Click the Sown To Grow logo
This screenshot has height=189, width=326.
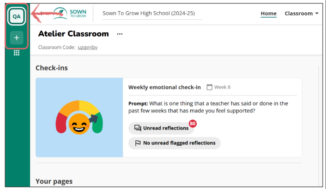[x=69, y=13]
